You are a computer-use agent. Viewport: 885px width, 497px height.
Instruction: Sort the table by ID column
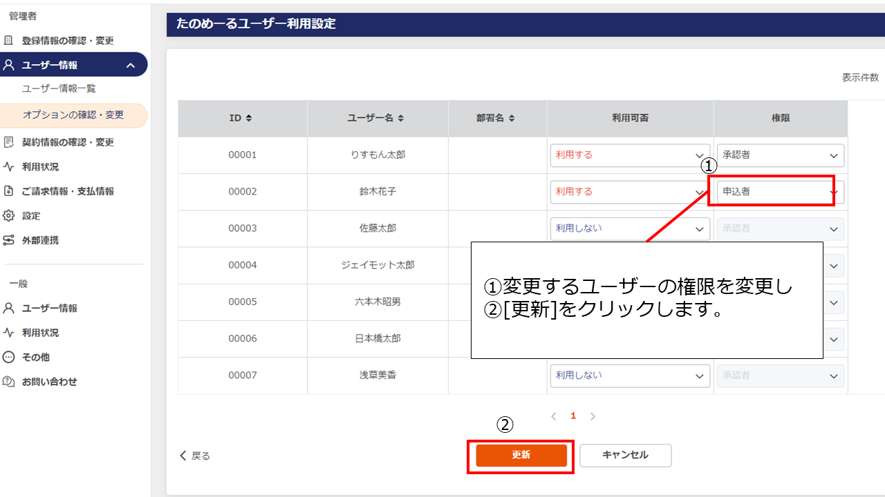click(249, 119)
